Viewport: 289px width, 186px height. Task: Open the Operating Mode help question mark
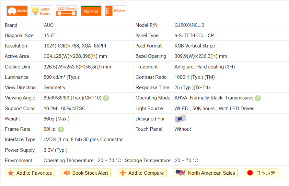click(x=258, y=98)
